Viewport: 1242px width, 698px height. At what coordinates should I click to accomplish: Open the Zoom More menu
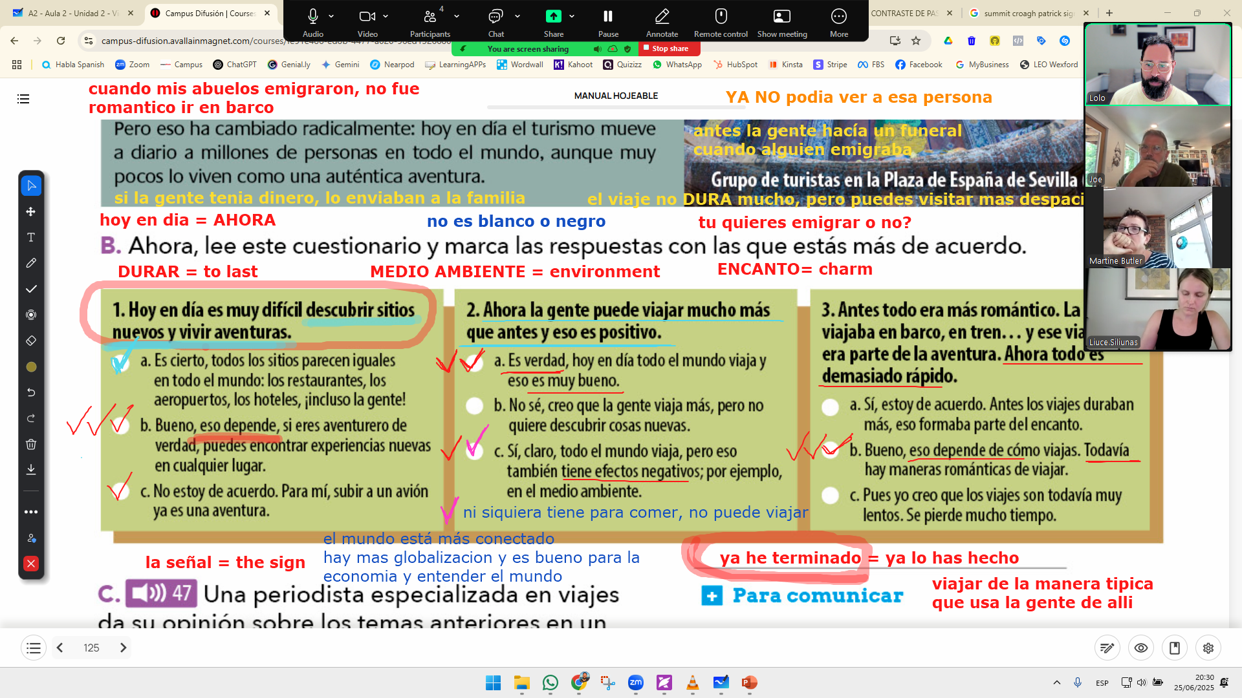pos(839,23)
